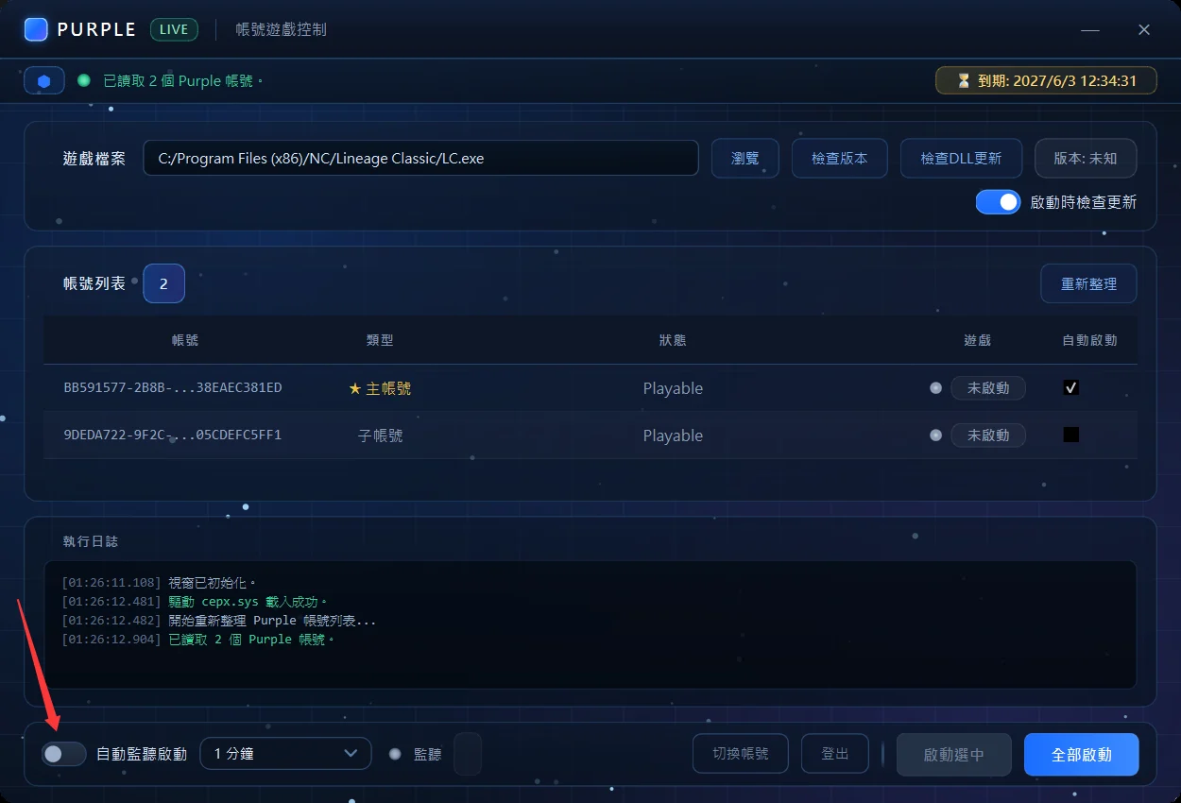Click the star icon beside 主帳號
1181x803 pixels.
355,388
